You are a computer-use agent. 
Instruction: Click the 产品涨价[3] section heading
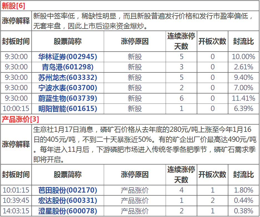pos(20,119)
